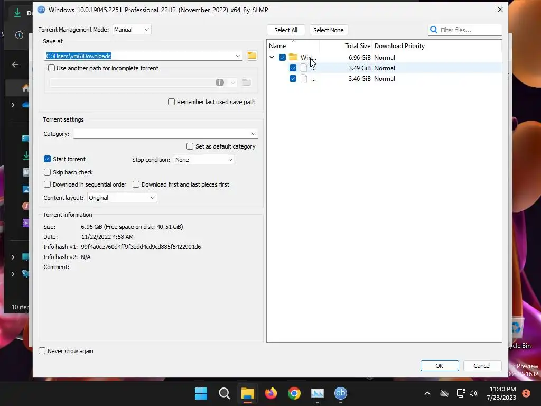Open Torrent Management Mode dropdown

(x=132, y=30)
